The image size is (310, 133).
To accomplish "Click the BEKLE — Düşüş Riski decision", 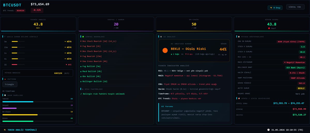I will tap(188, 49).
